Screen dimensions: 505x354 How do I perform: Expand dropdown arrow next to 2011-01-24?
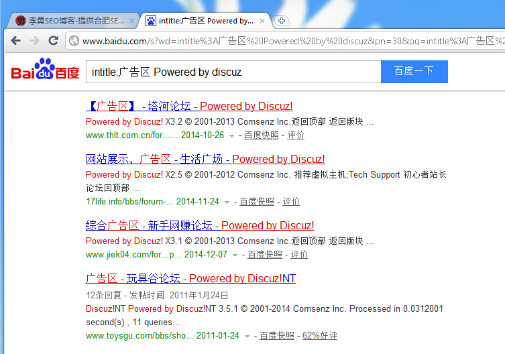[x=247, y=337]
